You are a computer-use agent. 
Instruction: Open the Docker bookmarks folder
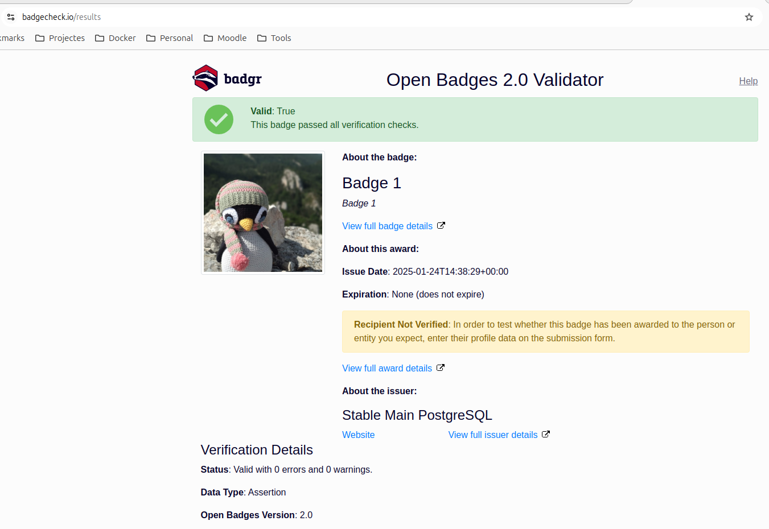coord(116,38)
